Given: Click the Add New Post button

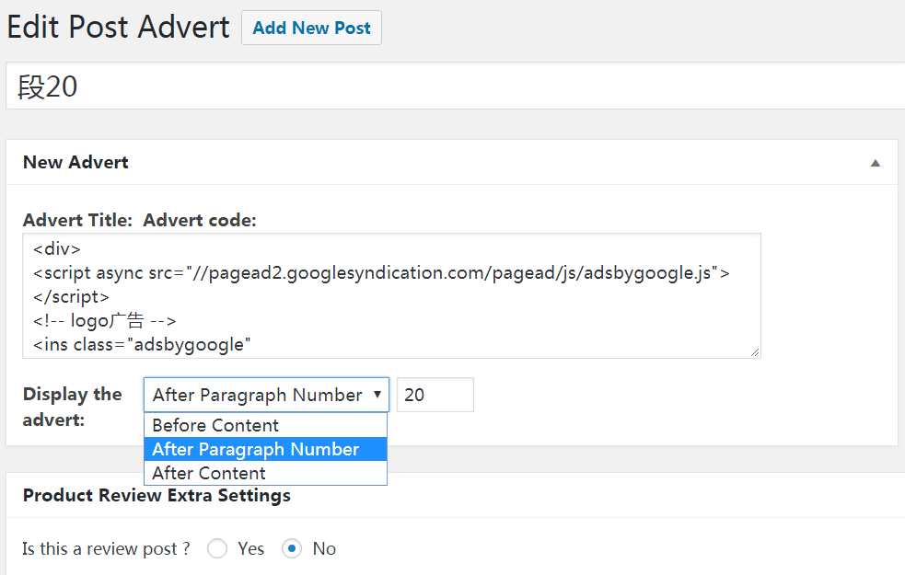Looking at the screenshot, I should (x=311, y=28).
